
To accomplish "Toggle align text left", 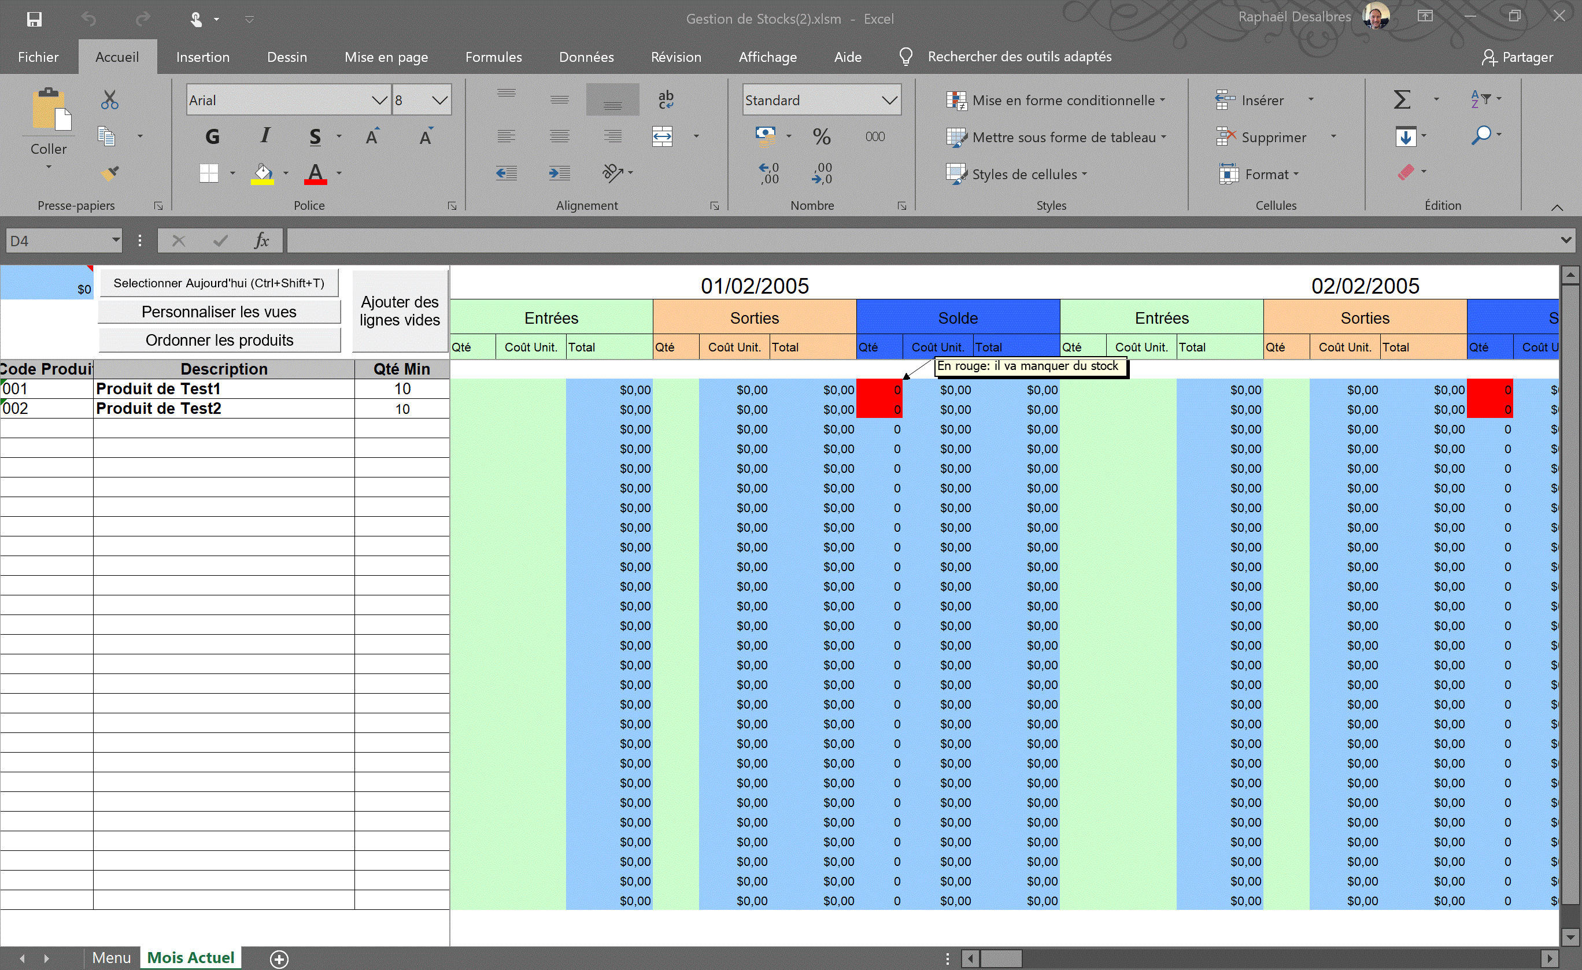I will tap(506, 136).
